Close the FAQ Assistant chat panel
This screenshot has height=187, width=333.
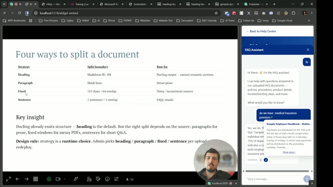308,50
